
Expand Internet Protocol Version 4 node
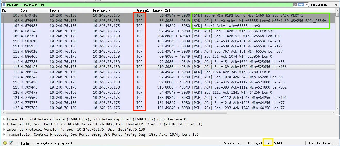4,129
